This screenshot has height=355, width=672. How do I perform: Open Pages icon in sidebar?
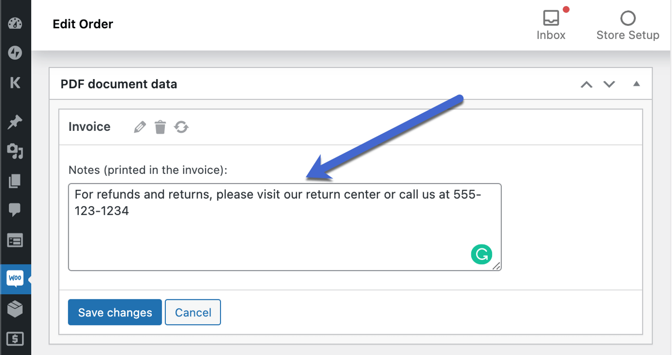pos(15,181)
